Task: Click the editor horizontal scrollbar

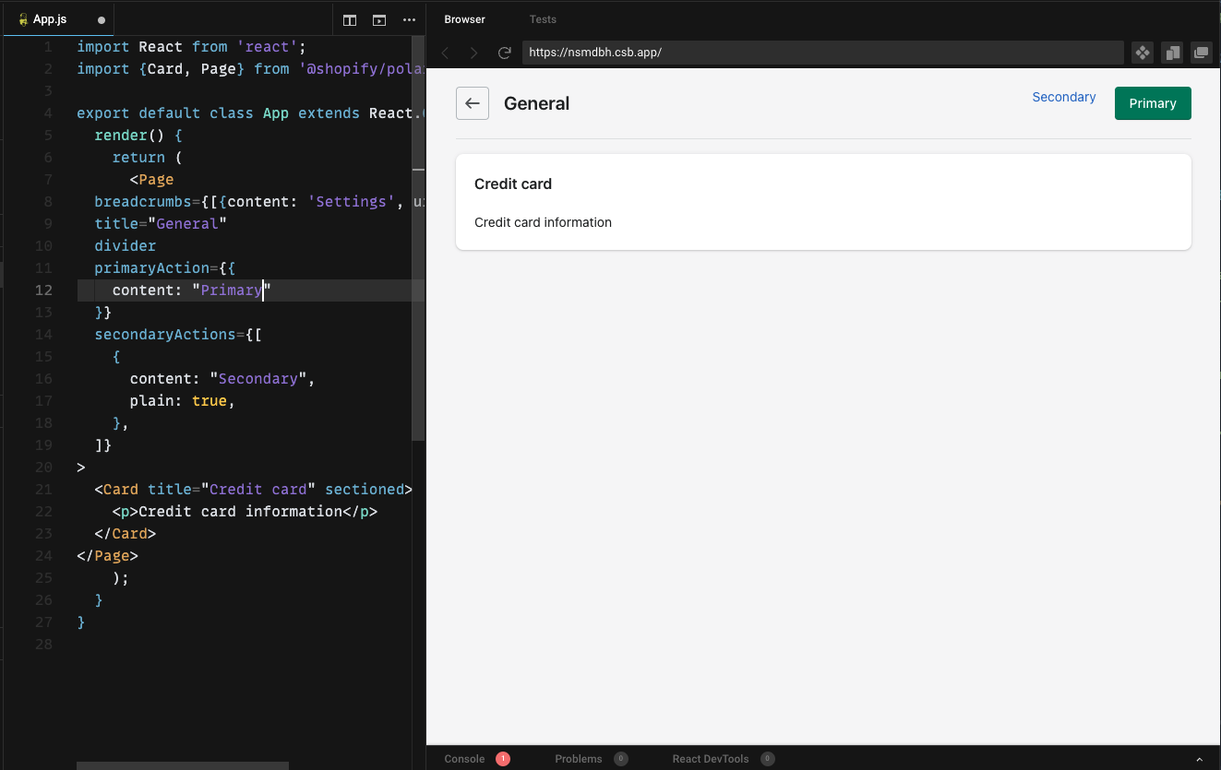Action: [183, 765]
